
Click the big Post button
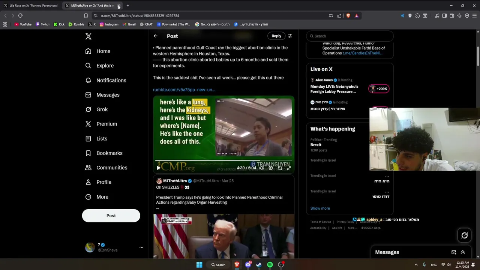111,216
